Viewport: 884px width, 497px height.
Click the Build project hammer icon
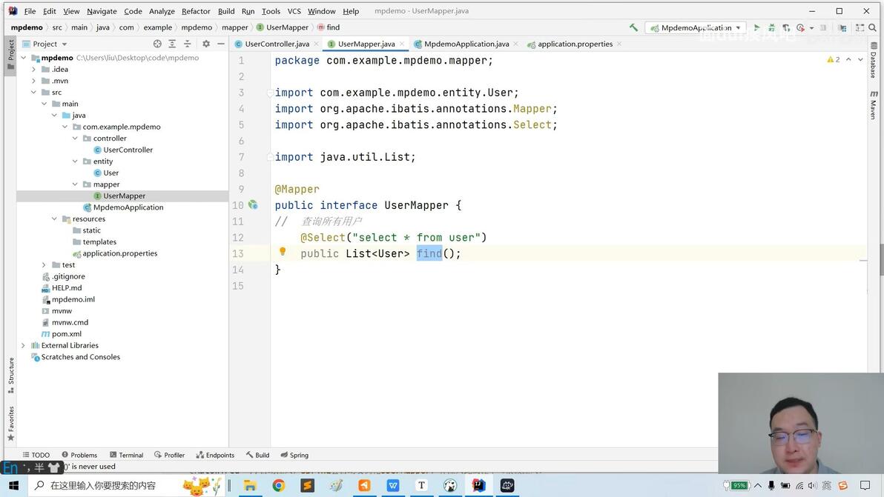point(633,27)
